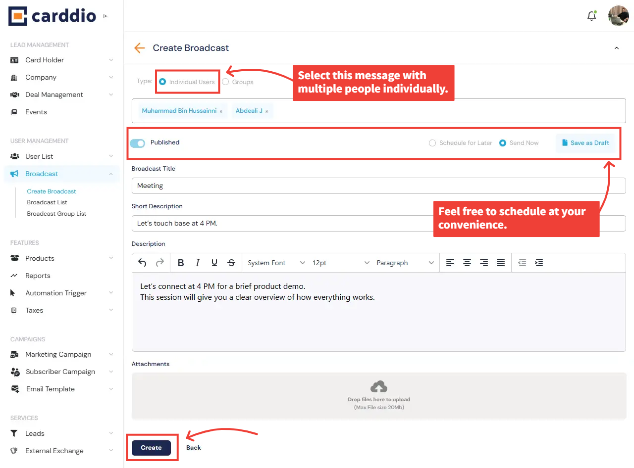
Task: Expand the Marketing Campaign menu item
Action: point(58,354)
